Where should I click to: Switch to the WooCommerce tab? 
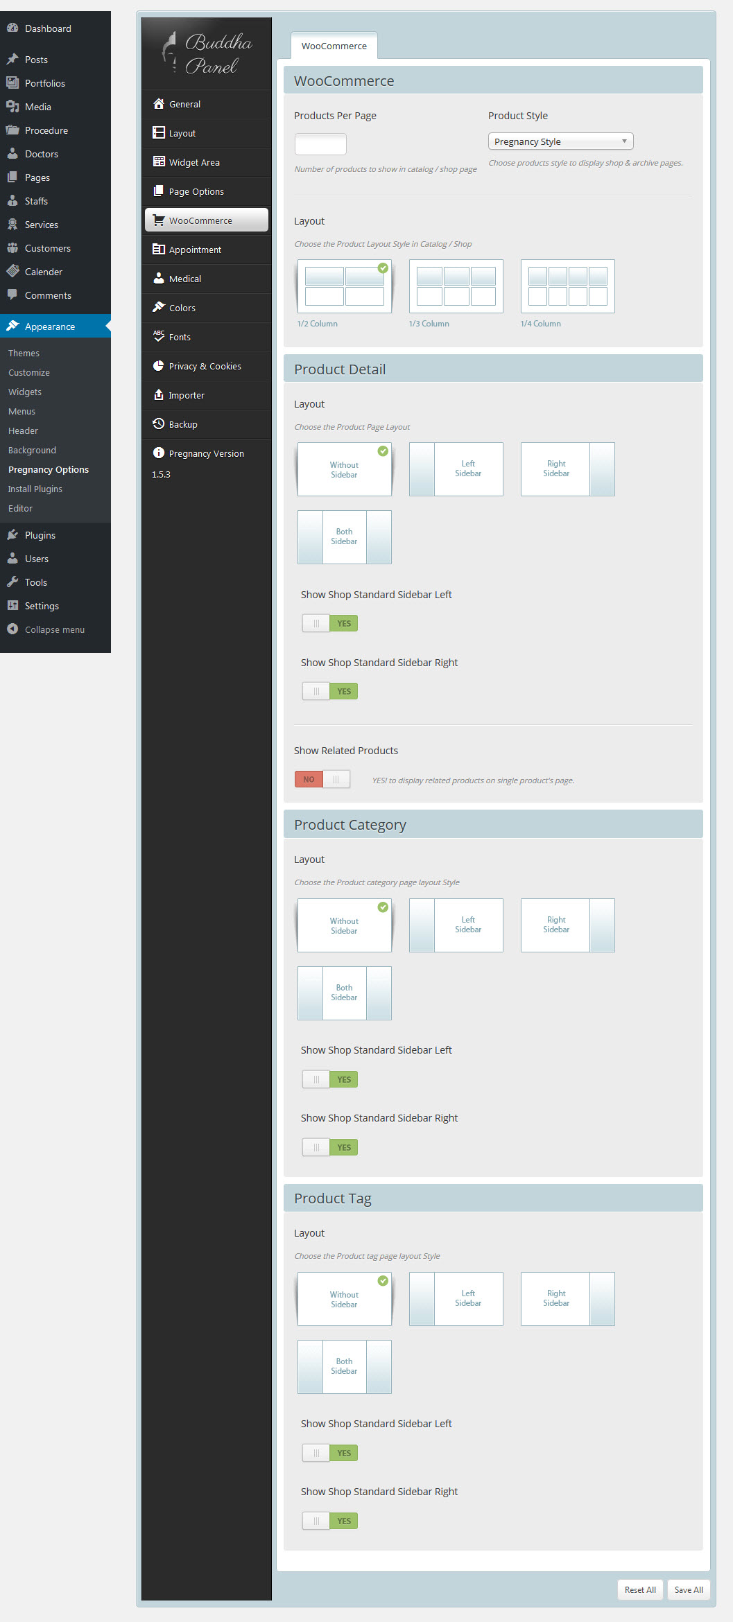coord(334,46)
